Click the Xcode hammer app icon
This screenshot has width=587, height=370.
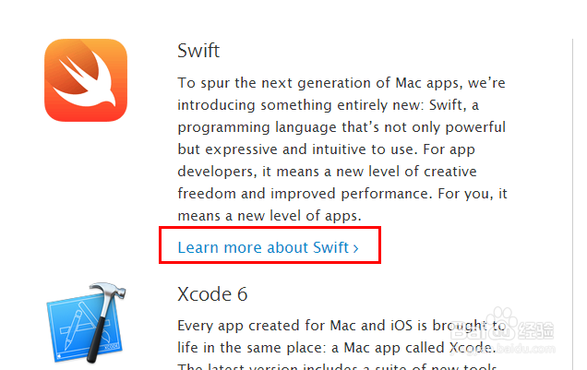point(87,323)
